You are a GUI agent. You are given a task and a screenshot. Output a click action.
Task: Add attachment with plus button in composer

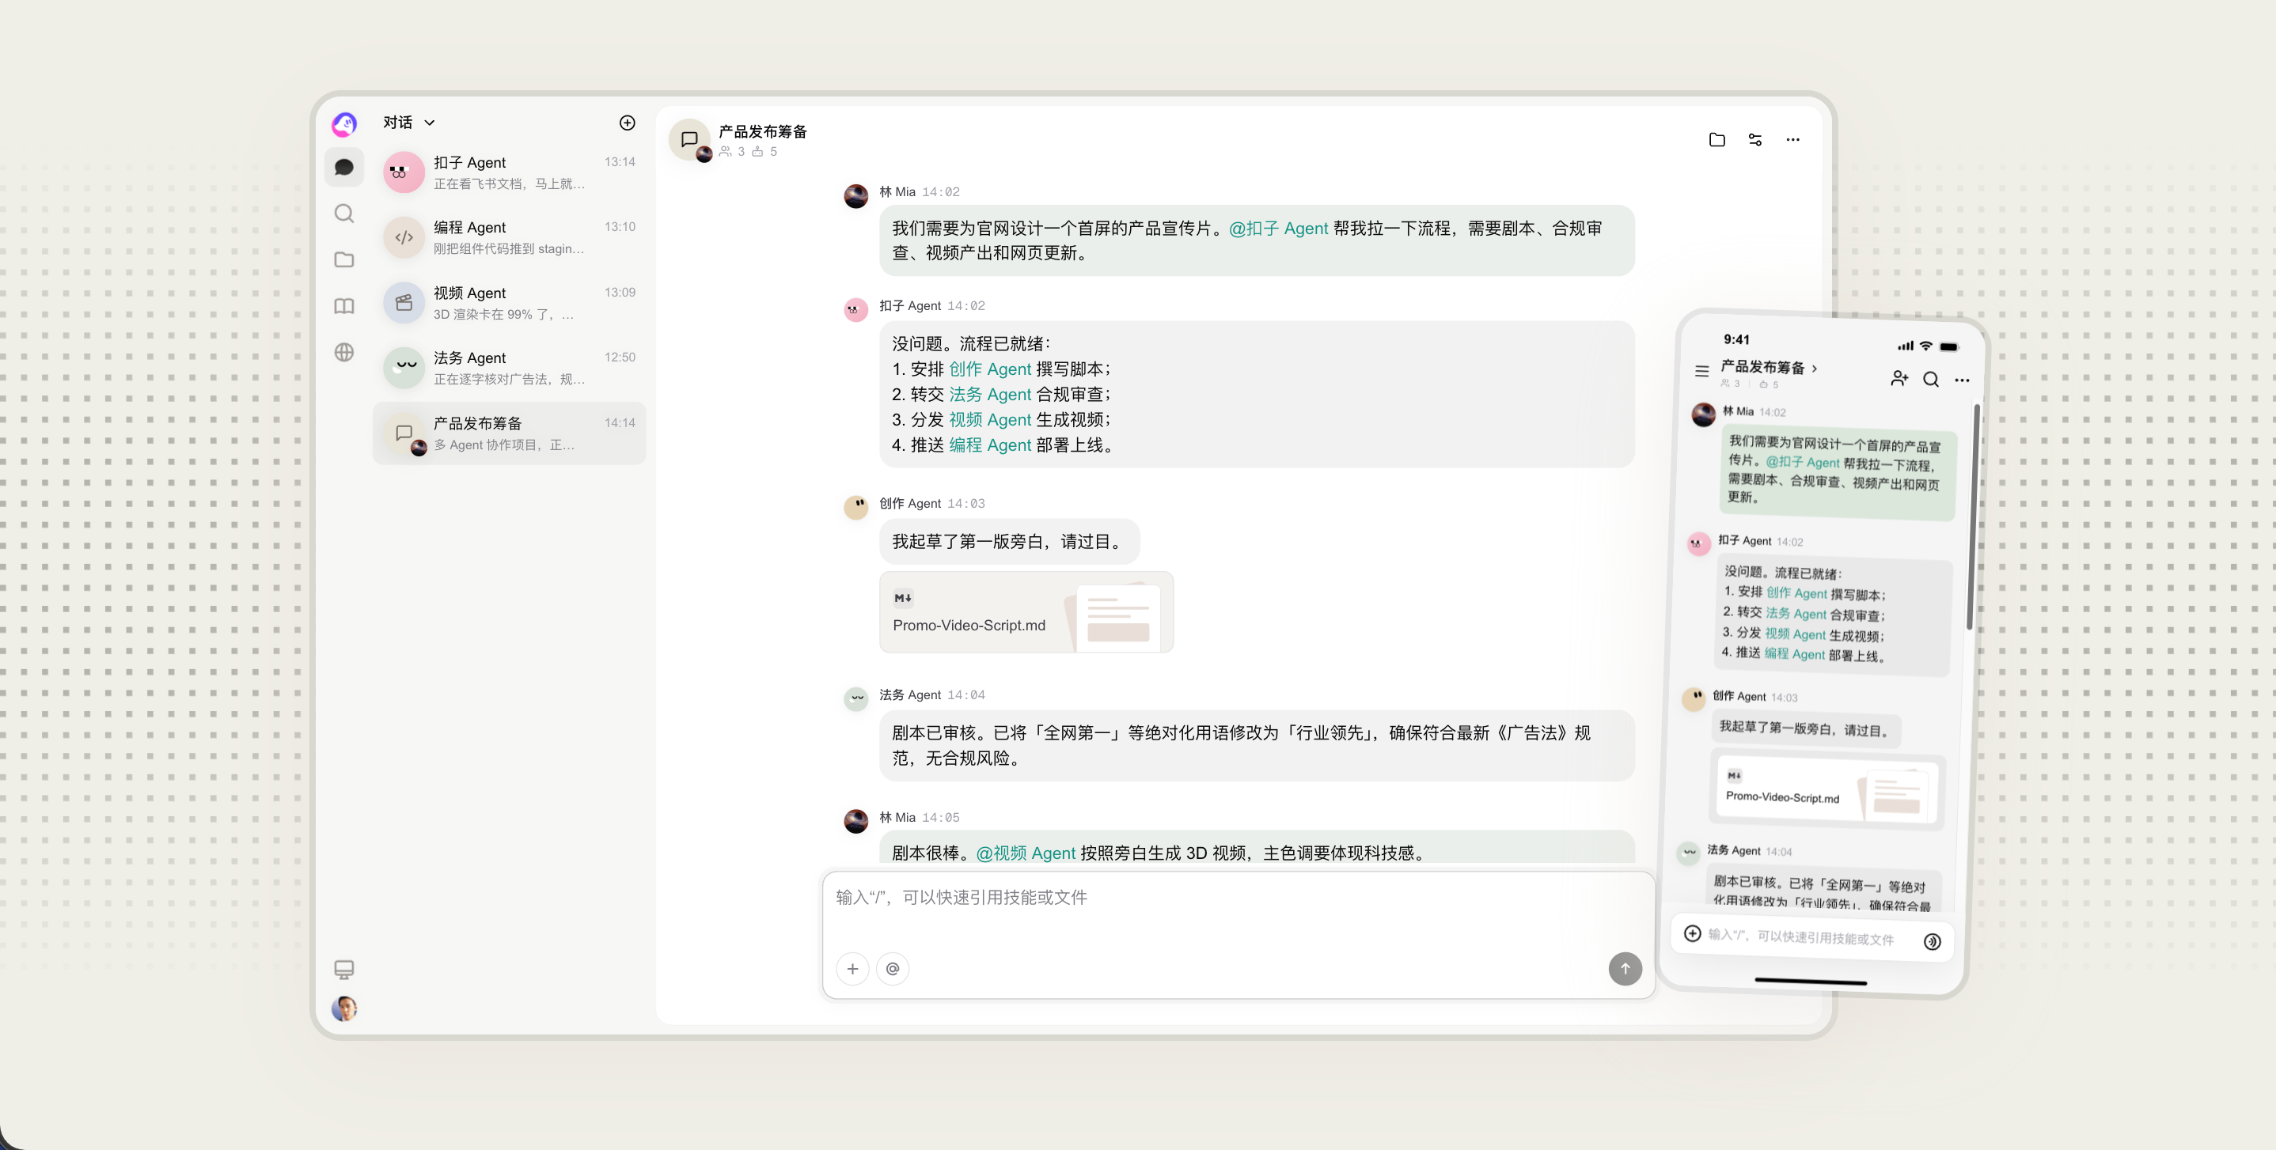pos(852,969)
